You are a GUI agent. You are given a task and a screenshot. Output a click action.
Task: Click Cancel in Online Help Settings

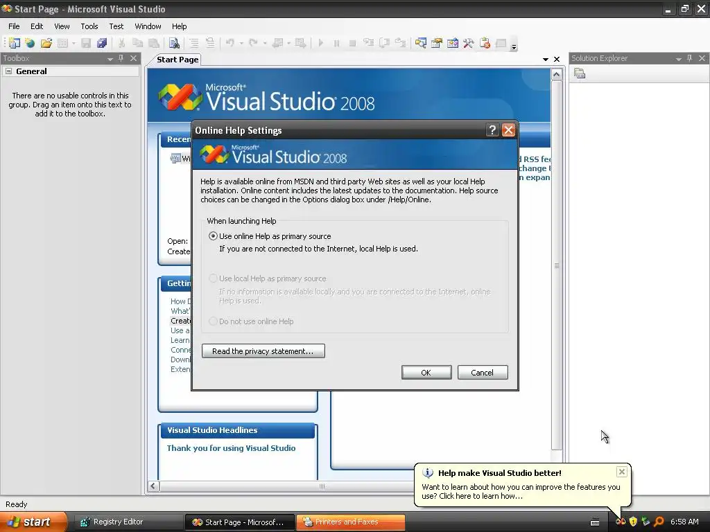click(483, 372)
